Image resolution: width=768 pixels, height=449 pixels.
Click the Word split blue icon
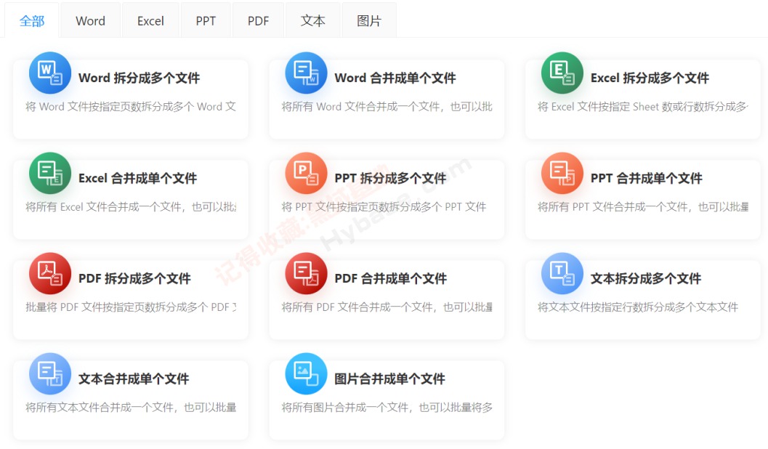(x=50, y=73)
